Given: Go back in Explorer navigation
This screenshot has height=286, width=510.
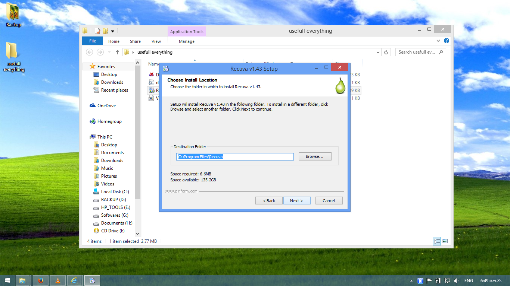Looking at the screenshot, I should pyautogui.click(x=89, y=52).
